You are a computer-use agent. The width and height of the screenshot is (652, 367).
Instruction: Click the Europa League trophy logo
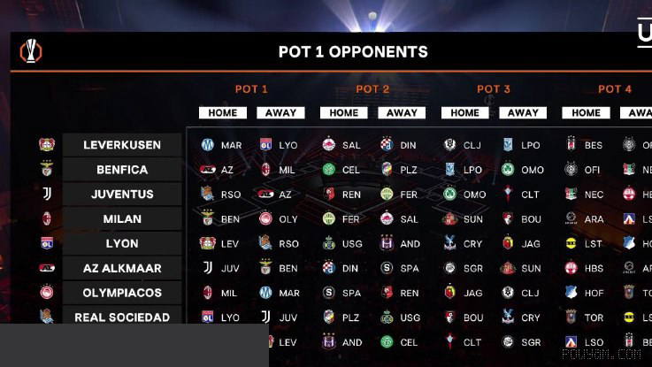coord(31,51)
